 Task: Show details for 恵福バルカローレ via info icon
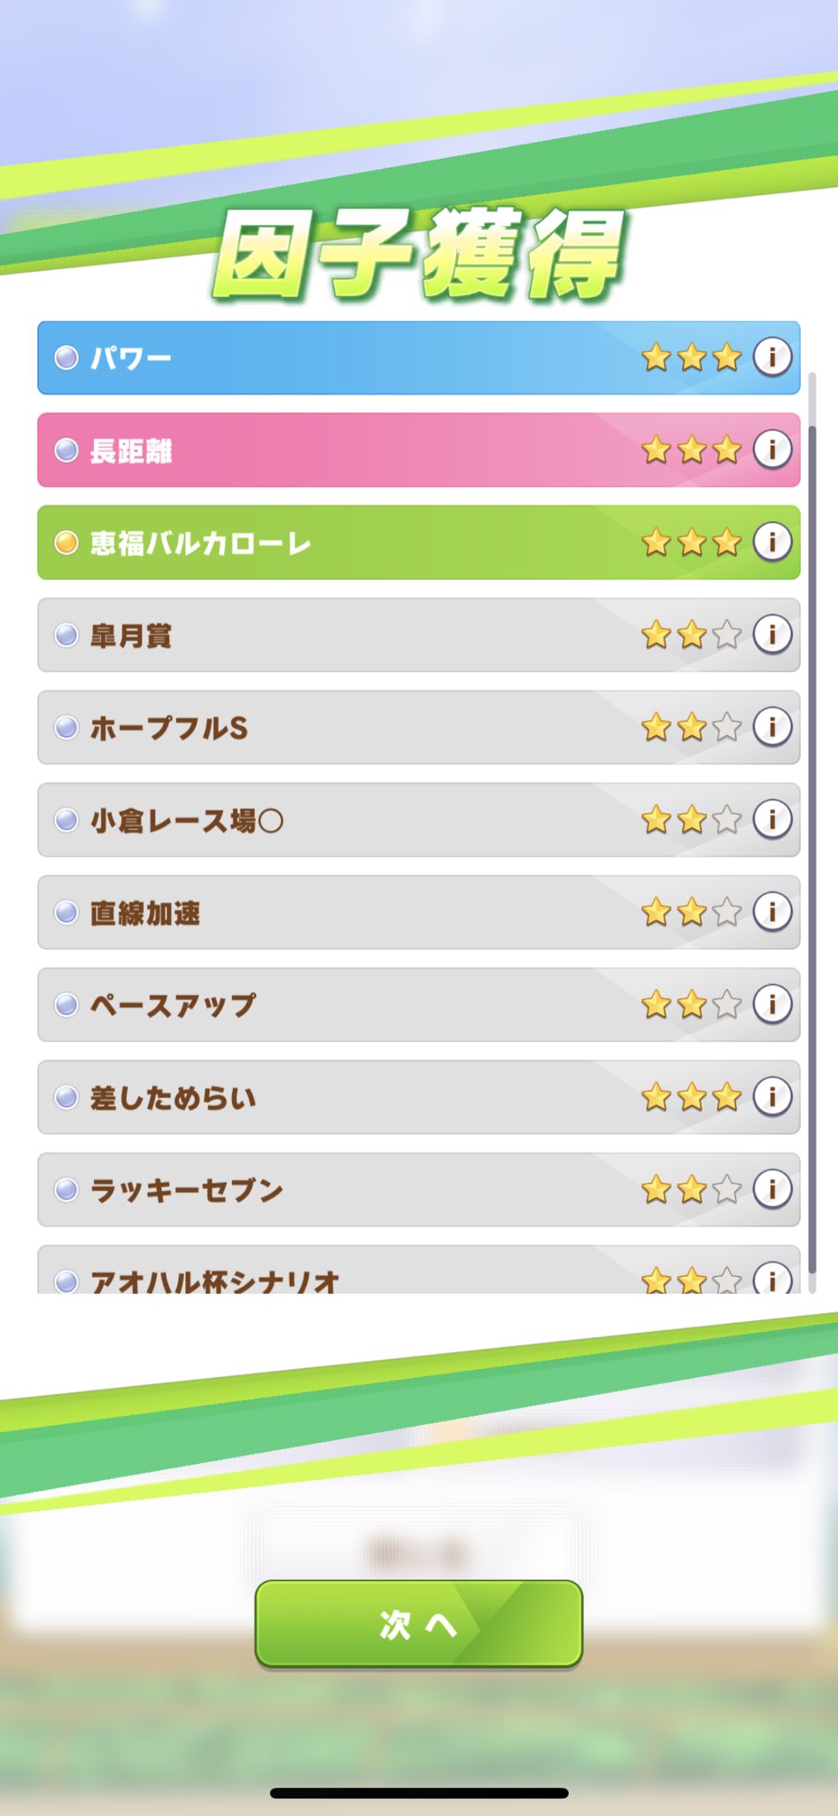pyautogui.click(x=772, y=542)
